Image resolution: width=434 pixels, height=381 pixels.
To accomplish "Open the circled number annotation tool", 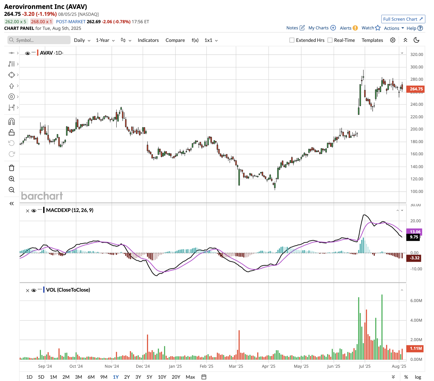I will [12, 97].
